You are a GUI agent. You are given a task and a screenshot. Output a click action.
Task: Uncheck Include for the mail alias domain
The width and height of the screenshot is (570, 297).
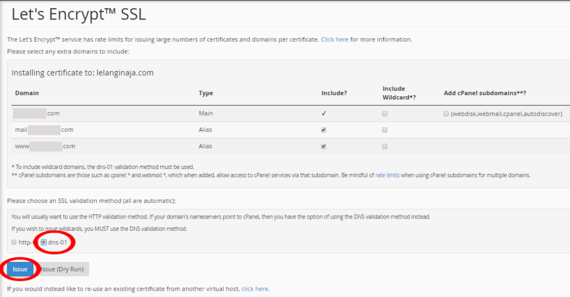(x=323, y=130)
